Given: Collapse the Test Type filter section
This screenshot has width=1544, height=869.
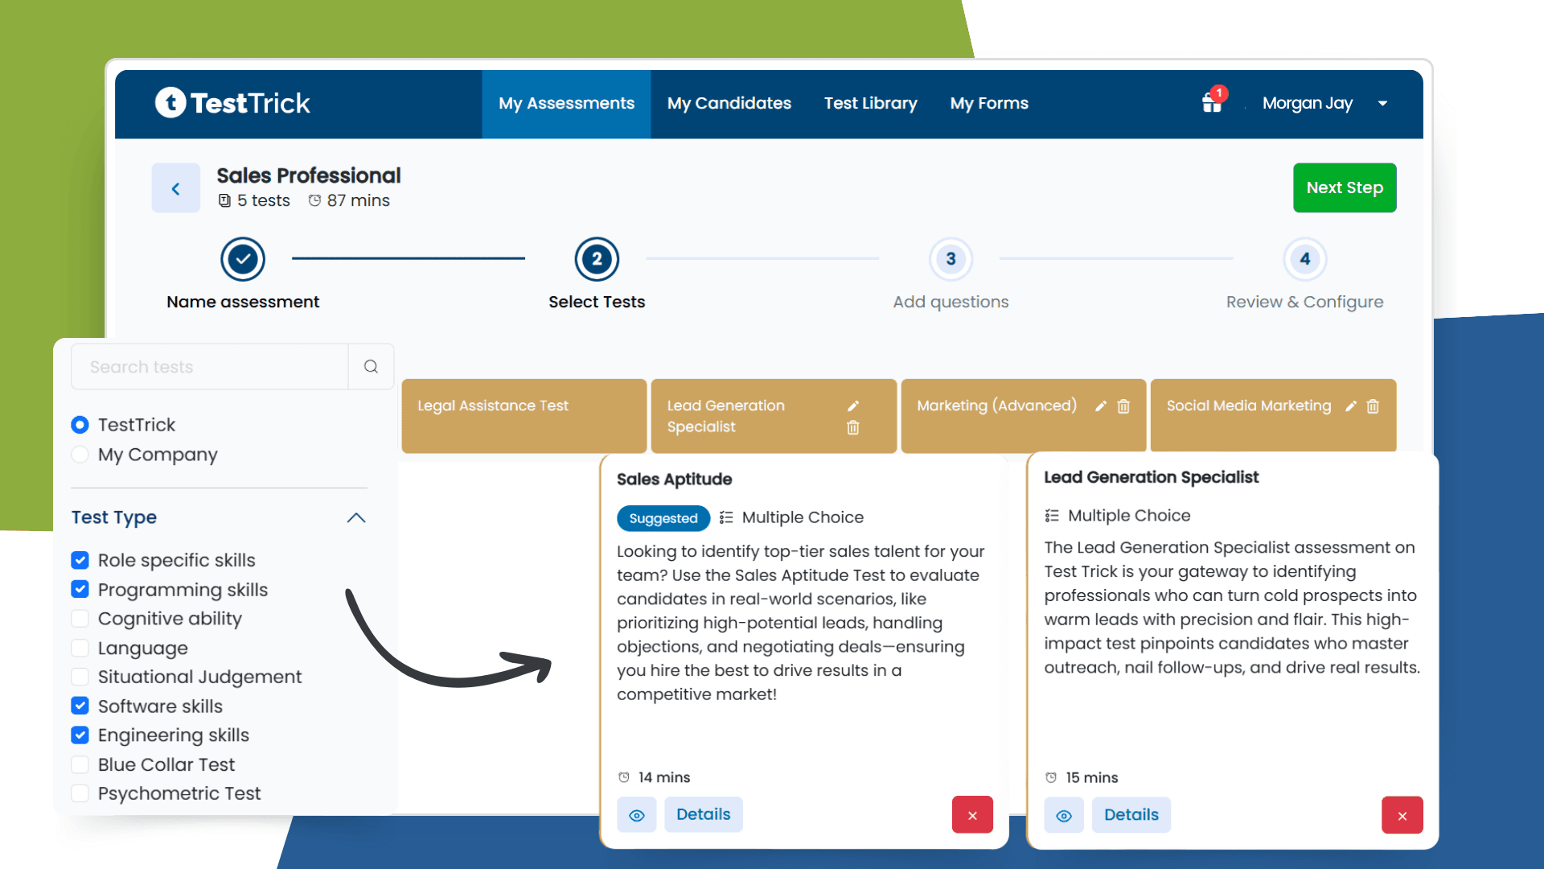Looking at the screenshot, I should click(x=356, y=517).
